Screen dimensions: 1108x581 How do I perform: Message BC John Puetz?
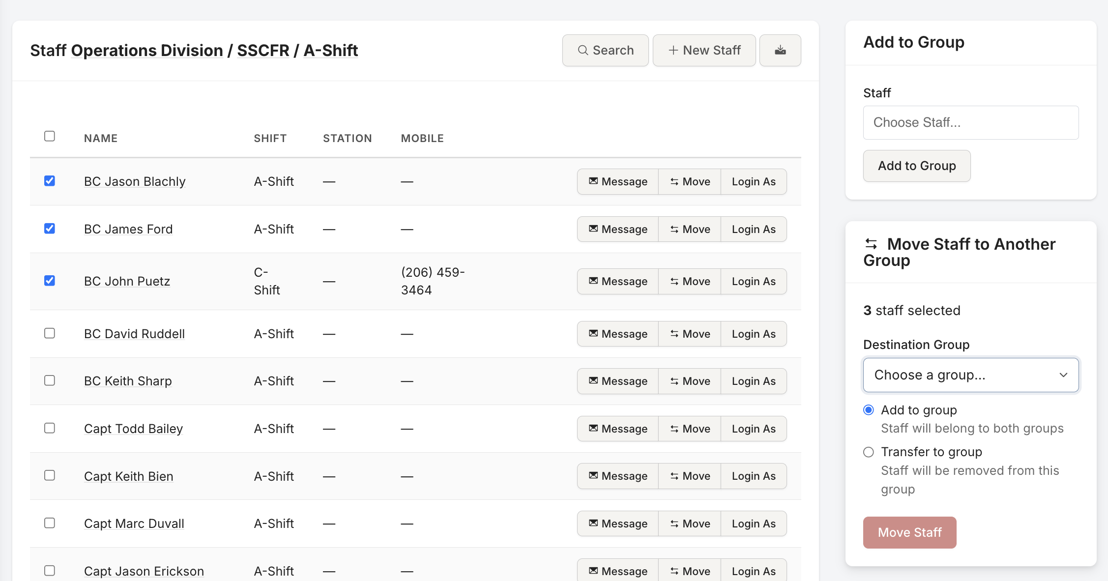tap(618, 281)
